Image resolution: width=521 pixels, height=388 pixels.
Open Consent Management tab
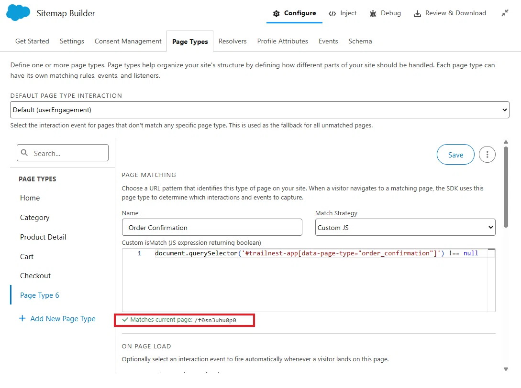(x=128, y=41)
